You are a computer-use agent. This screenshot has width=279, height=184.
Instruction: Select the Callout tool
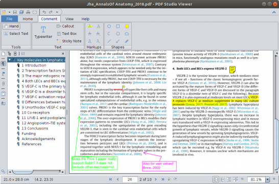click(x=65, y=26)
